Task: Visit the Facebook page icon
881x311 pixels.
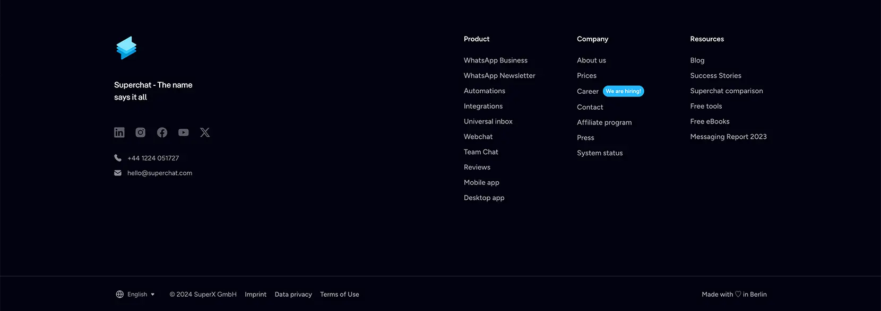Action: click(x=162, y=132)
